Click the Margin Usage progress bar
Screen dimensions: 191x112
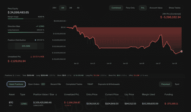pos(26,19)
